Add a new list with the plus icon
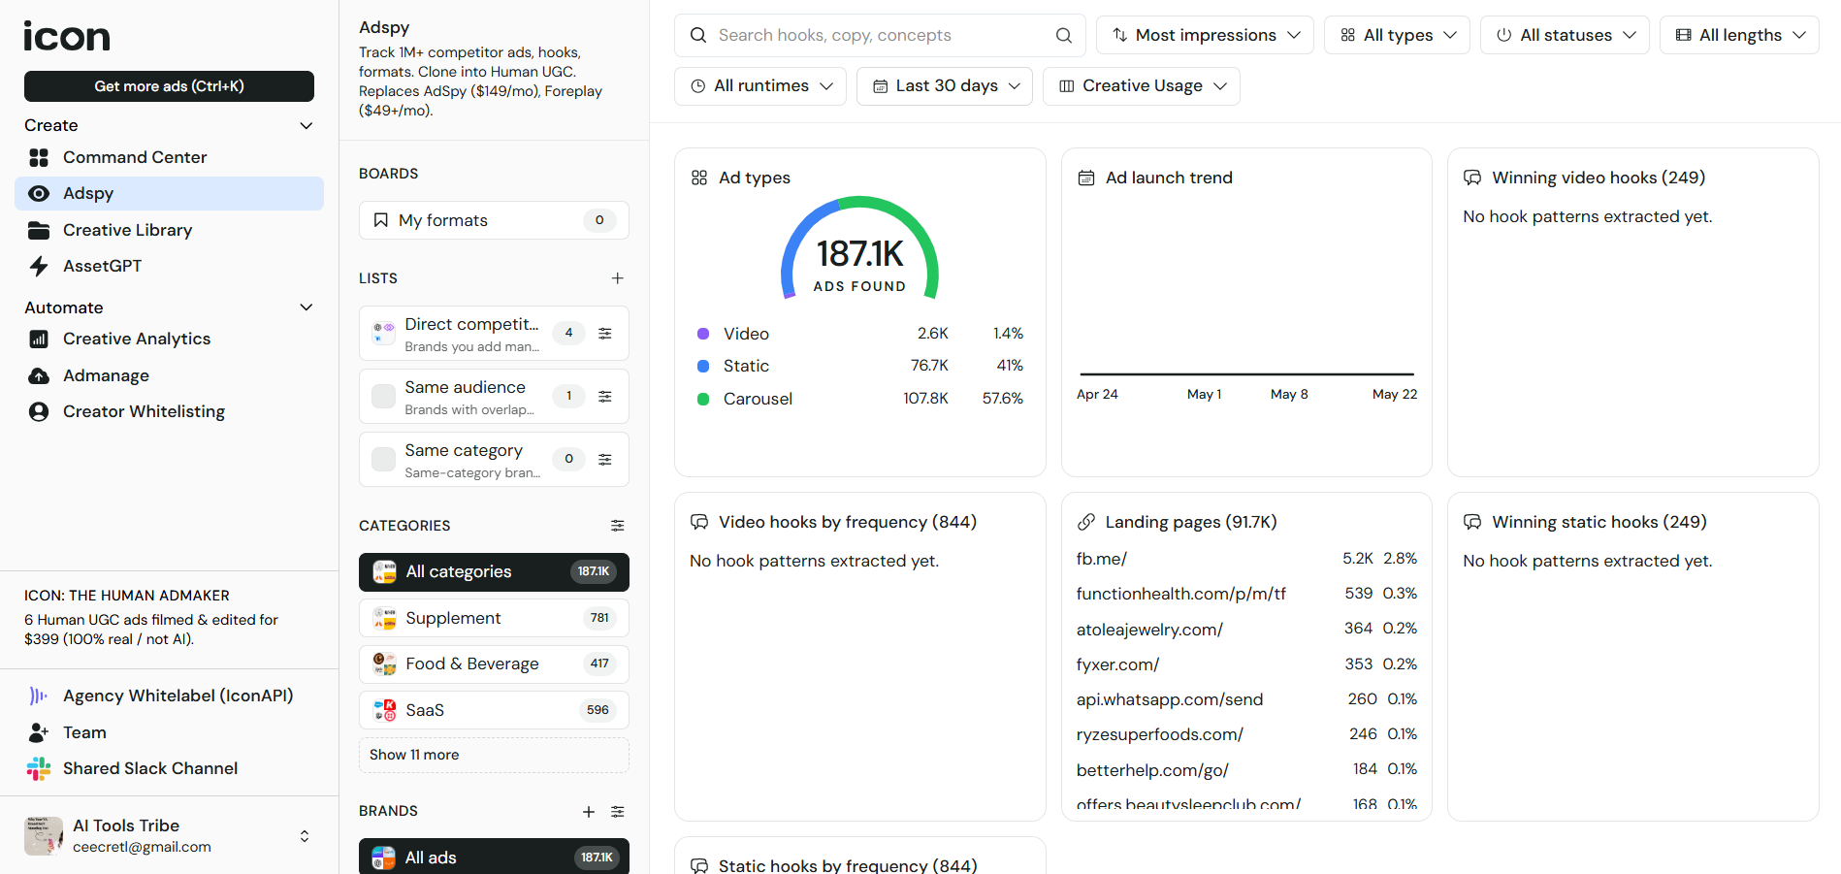1841x874 pixels. (617, 278)
